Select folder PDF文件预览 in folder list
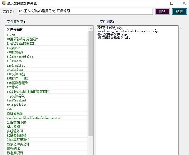This screenshot has height=155, width=189. [46, 74]
